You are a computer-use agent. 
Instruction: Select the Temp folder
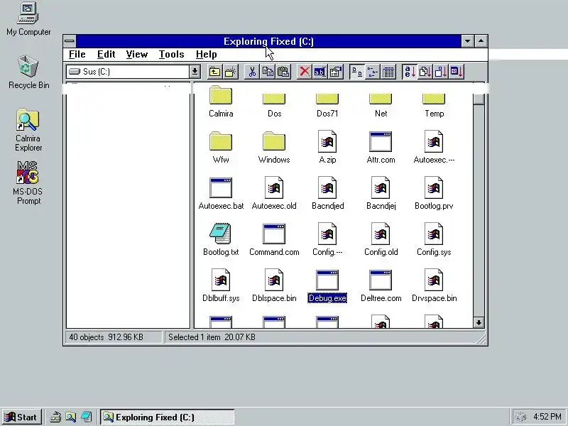(x=434, y=105)
